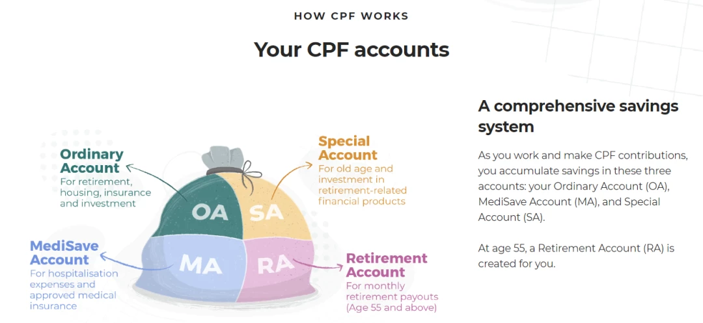Screen dimensions: 703x323
Task: Select the Retirement Account heading
Action: click(x=387, y=265)
